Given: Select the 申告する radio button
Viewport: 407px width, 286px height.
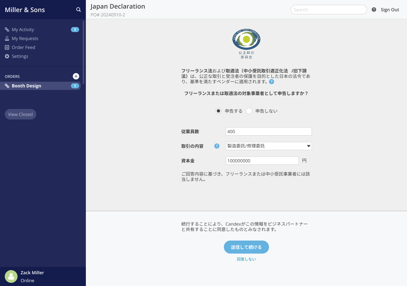Looking at the screenshot, I should point(218,111).
